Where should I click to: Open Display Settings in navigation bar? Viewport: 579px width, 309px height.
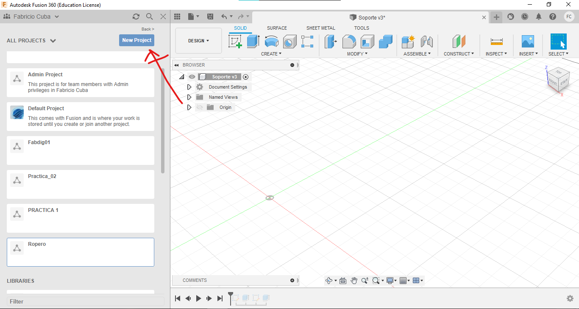click(391, 281)
